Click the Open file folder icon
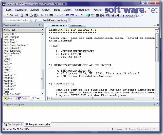The image size is (163, 135). (12, 15)
